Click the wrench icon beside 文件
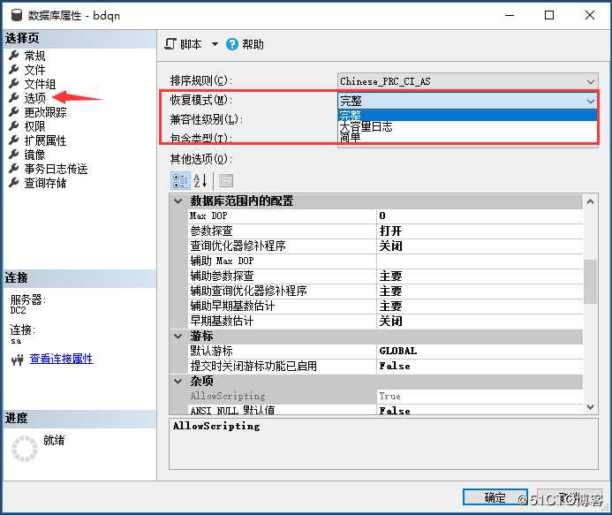This screenshot has height=515, width=612. click(13, 70)
